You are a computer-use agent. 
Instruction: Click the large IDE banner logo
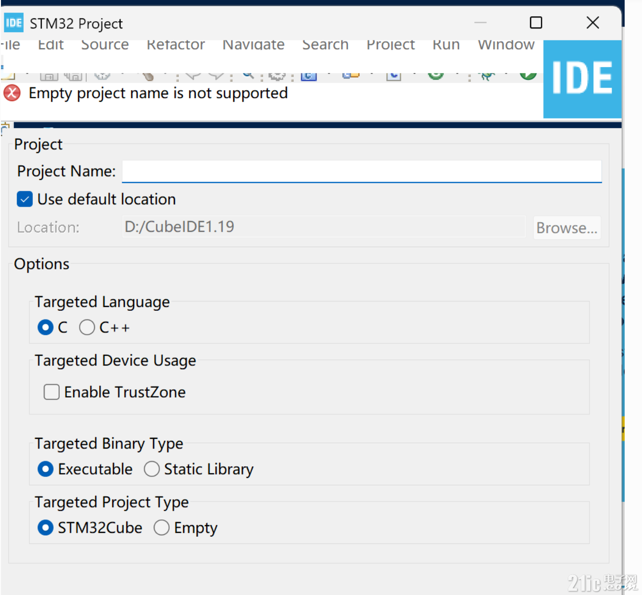click(x=582, y=79)
